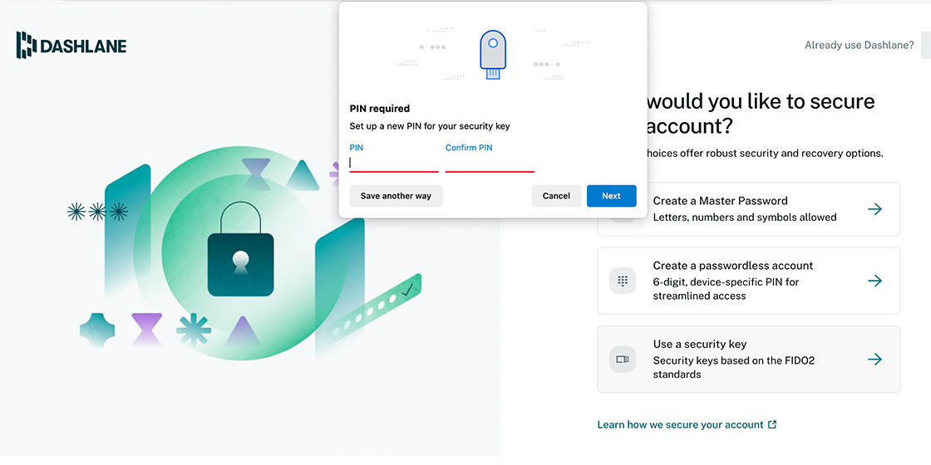This screenshot has width=931, height=465.
Task: Focus the Confirm PIN field
Action: click(490, 163)
